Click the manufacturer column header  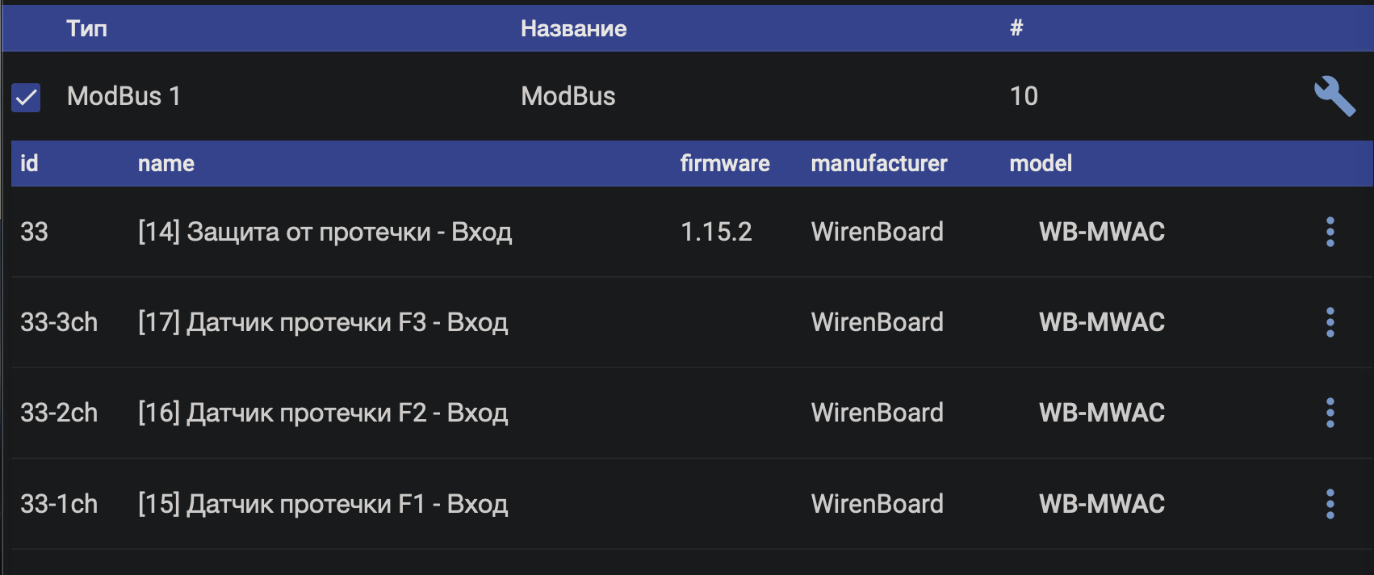879,163
